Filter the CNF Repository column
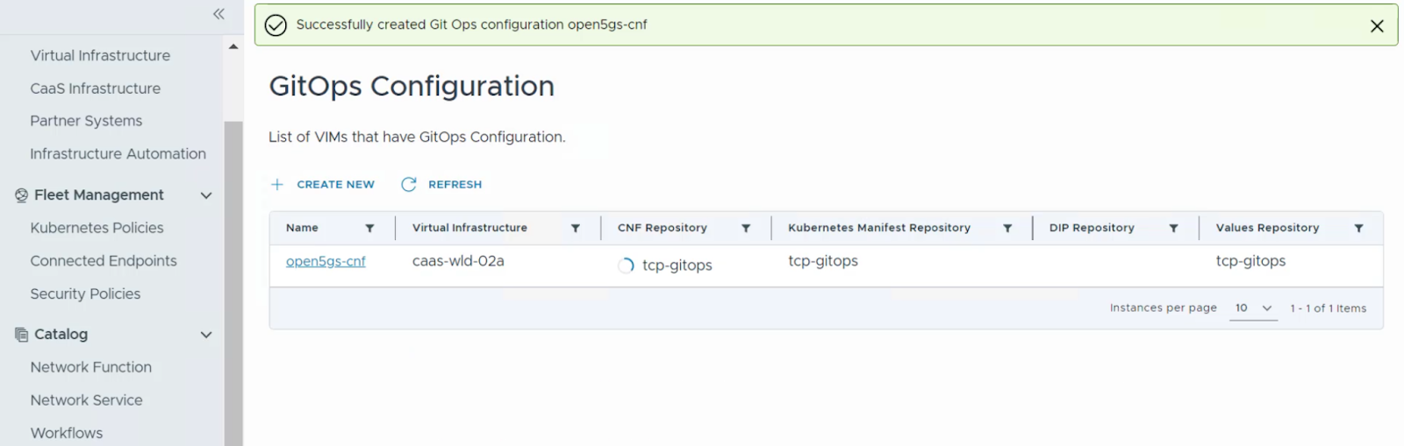The image size is (1404, 446). point(746,228)
